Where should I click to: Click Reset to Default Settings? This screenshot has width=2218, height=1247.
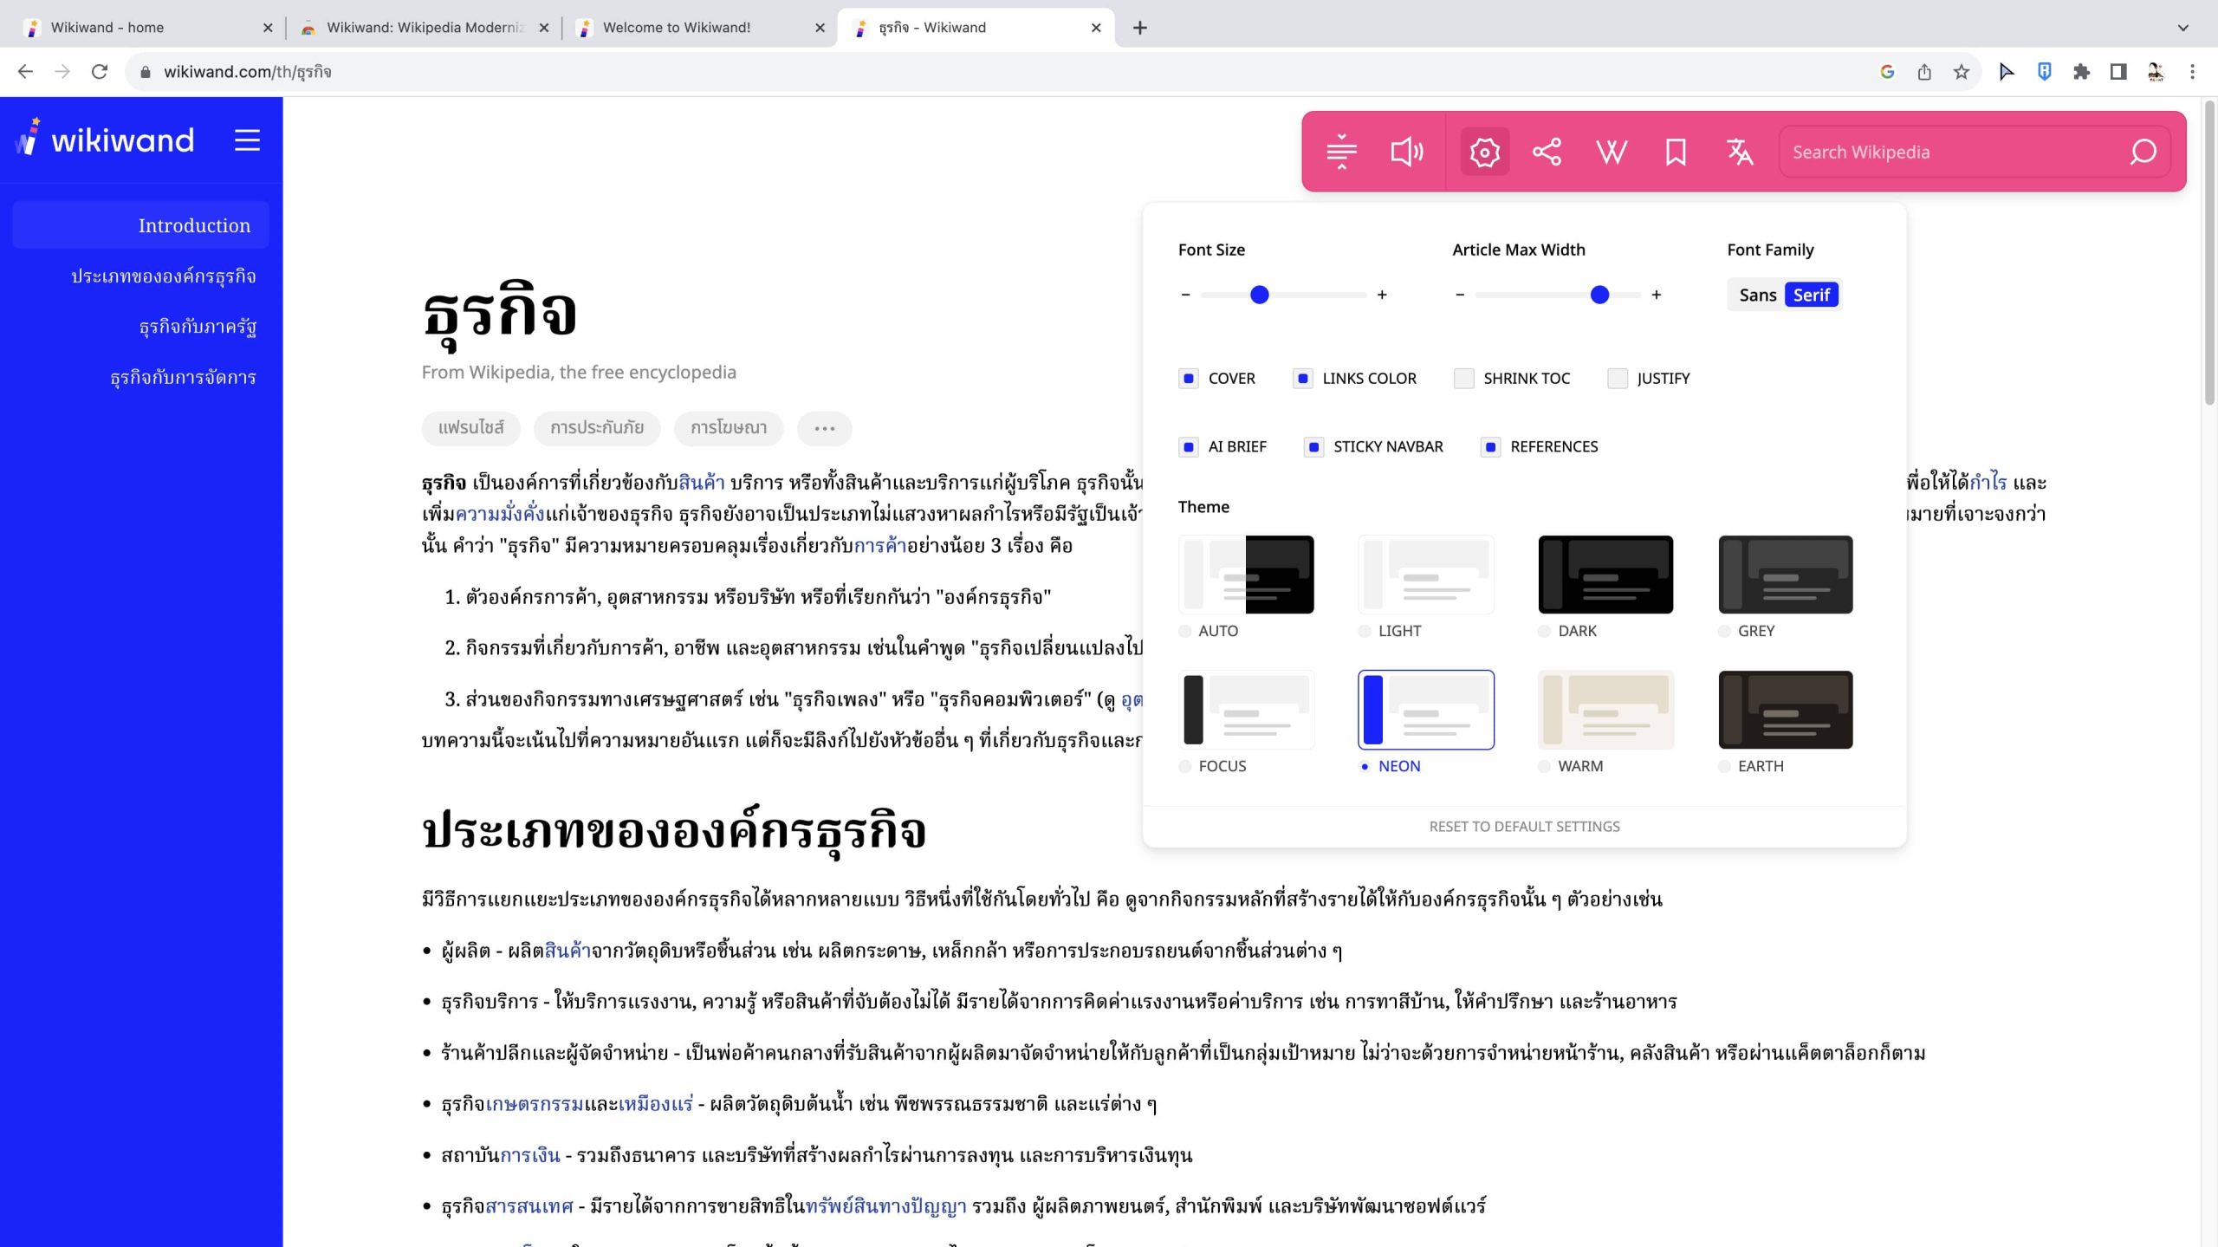1524,826
